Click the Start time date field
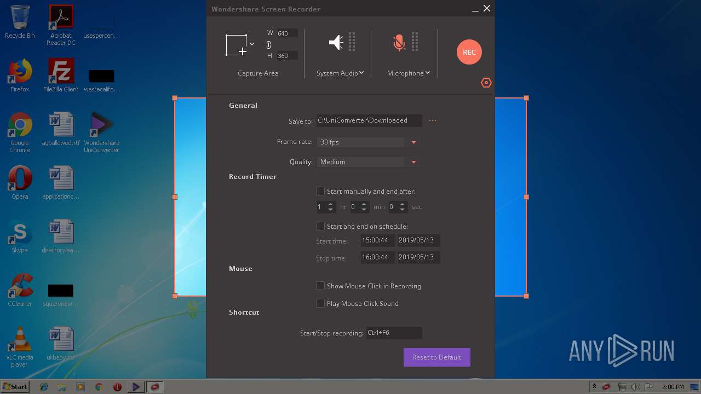The image size is (701, 394). pyautogui.click(x=419, y=241)
